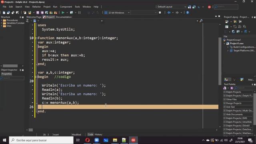Switch to the Documentation tab
This screenshot has height=144, width=256.
[x=64, y=17]
